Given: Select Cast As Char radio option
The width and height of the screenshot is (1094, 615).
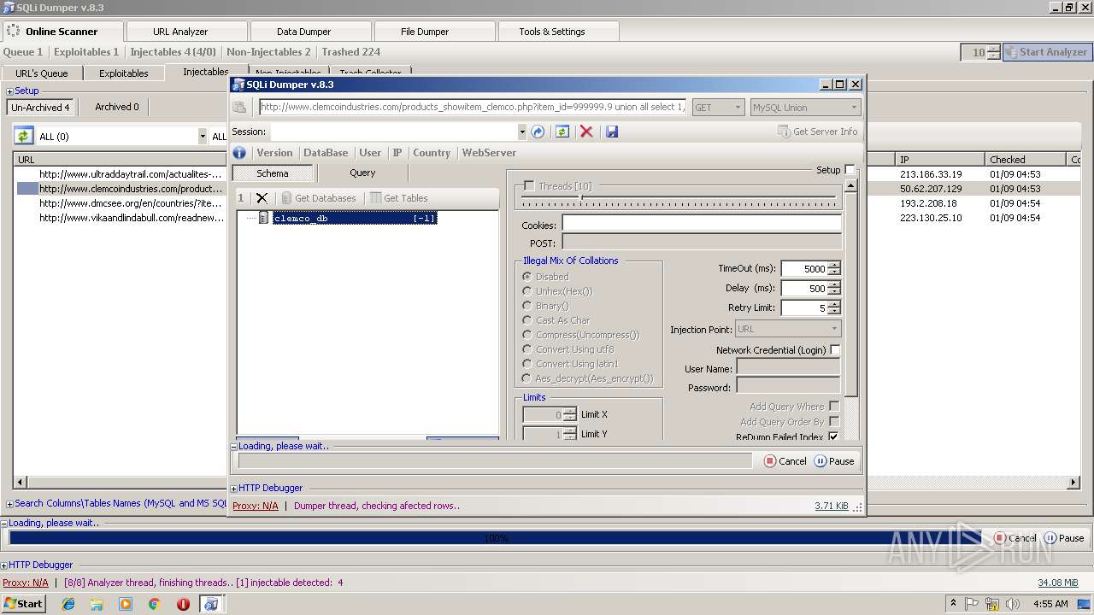Looking at the screenshot, I should [526, 320].
